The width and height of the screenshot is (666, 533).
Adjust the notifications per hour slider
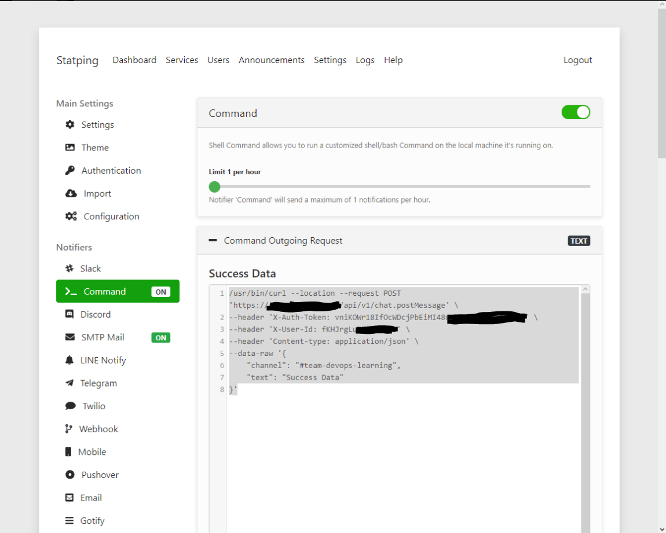pos(214,186)
